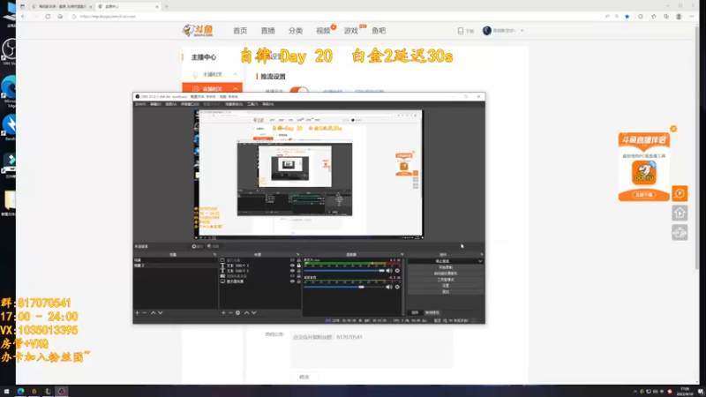Screen dimensions: 706x397
Task: Click the browser back arrow
Action: tap(24, 16)
